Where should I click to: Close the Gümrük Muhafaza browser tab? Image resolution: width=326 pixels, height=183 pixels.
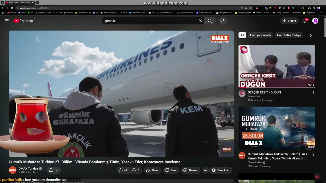(x=33, y=3)
